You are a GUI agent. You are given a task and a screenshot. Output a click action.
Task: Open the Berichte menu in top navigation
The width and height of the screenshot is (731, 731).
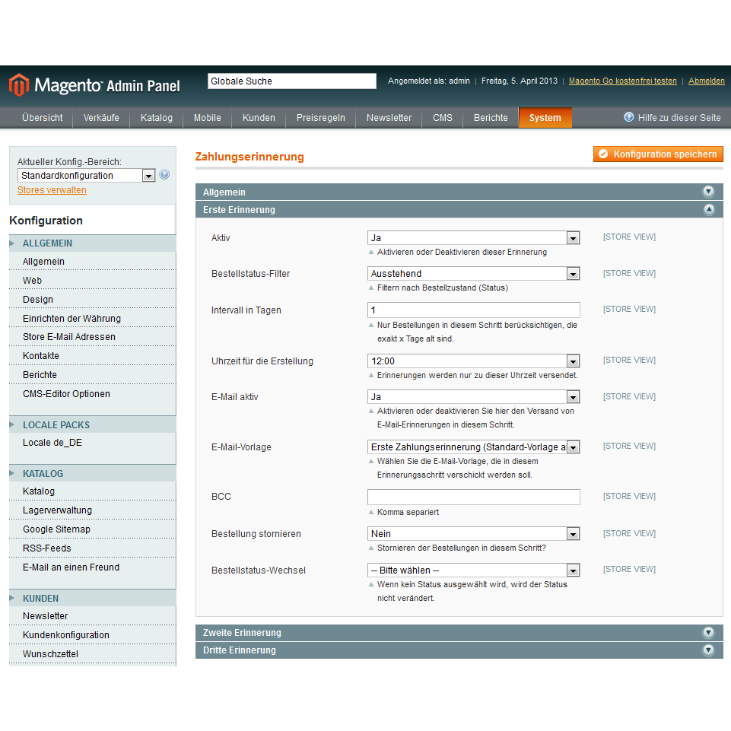click(491, 117)
